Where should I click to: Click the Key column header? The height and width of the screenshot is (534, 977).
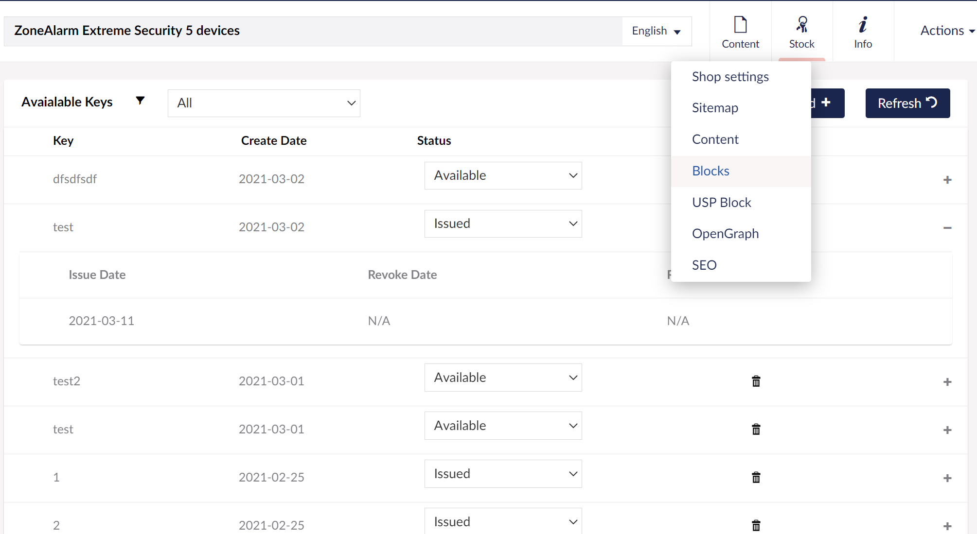[63, 140]
